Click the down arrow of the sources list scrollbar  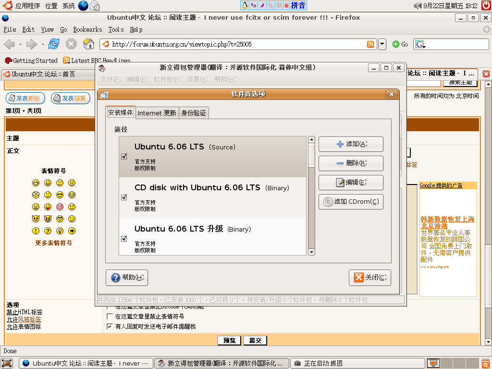click(x=311, y=252)
